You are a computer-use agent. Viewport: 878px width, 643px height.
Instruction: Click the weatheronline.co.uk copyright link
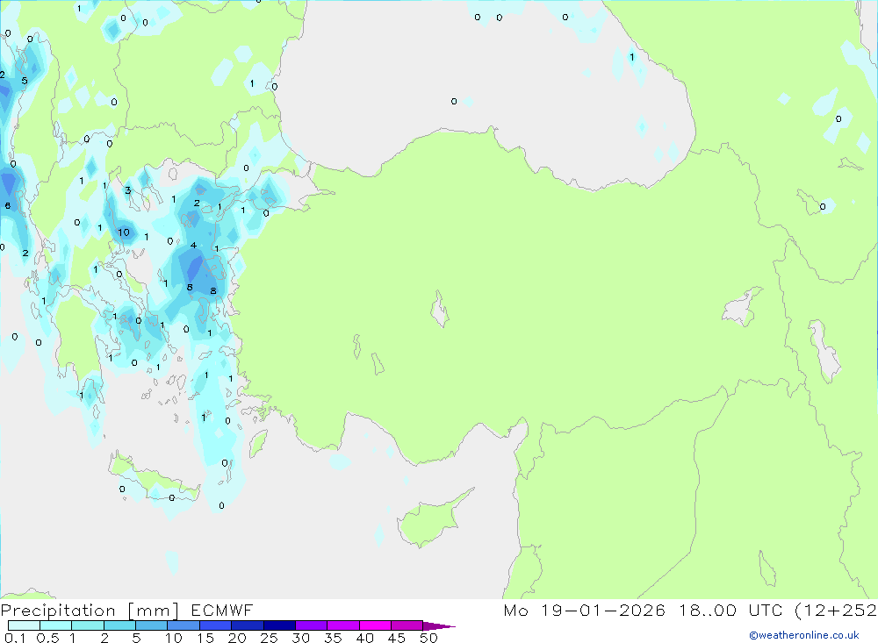804,635
